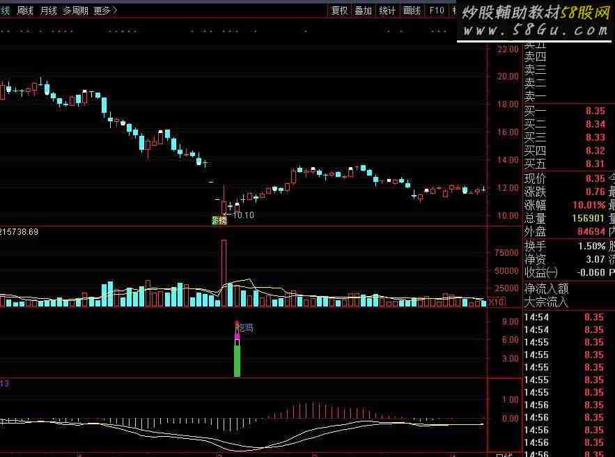Select the 买一 bid row label

(x=535, y=111)
